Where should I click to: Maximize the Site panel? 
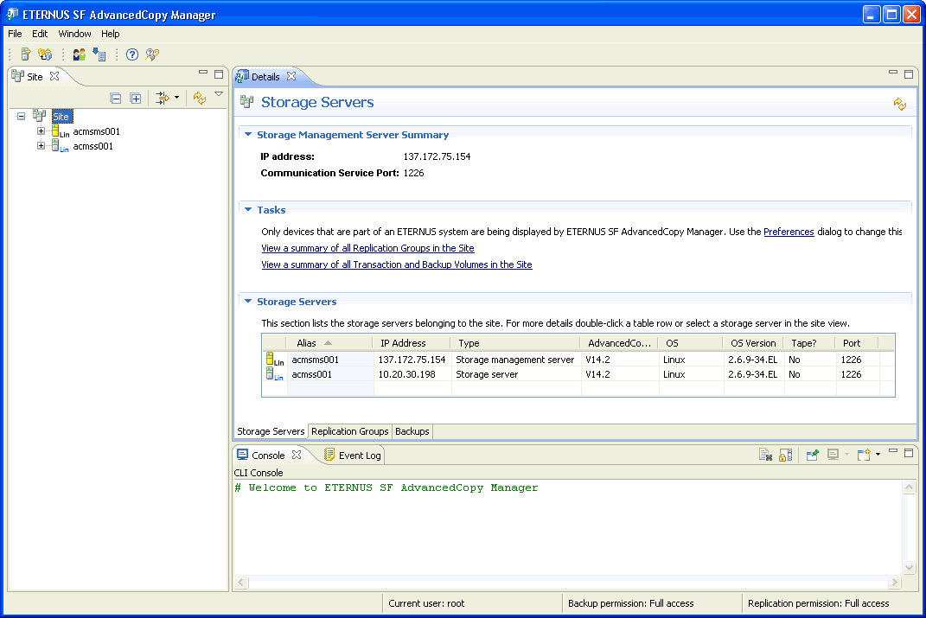219,74
